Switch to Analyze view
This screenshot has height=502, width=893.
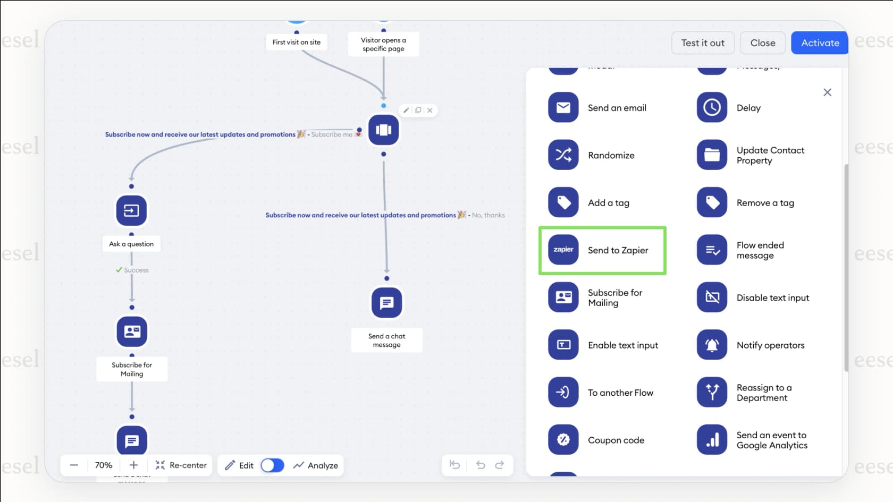(316, 465)
